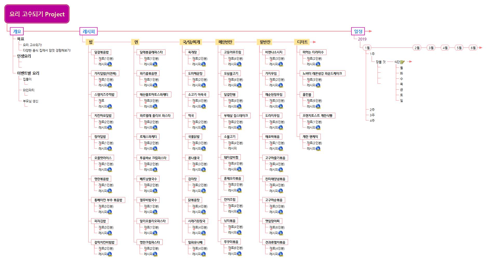488x260 pixels.
Task: Select the 일정 main branch node
Action: point(358,31)
